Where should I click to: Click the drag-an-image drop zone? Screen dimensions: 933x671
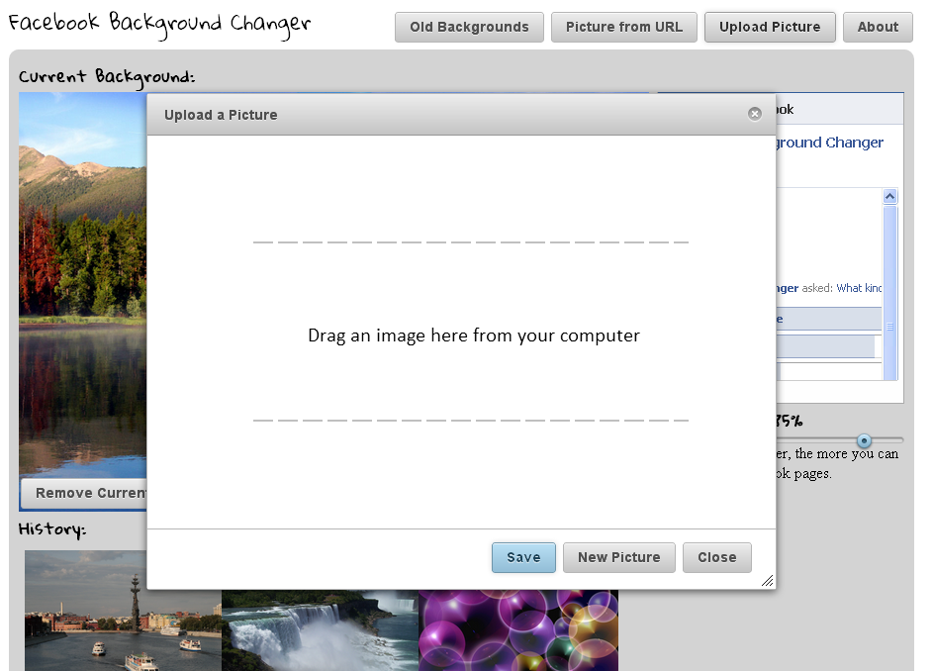click(x=473, y=335)
